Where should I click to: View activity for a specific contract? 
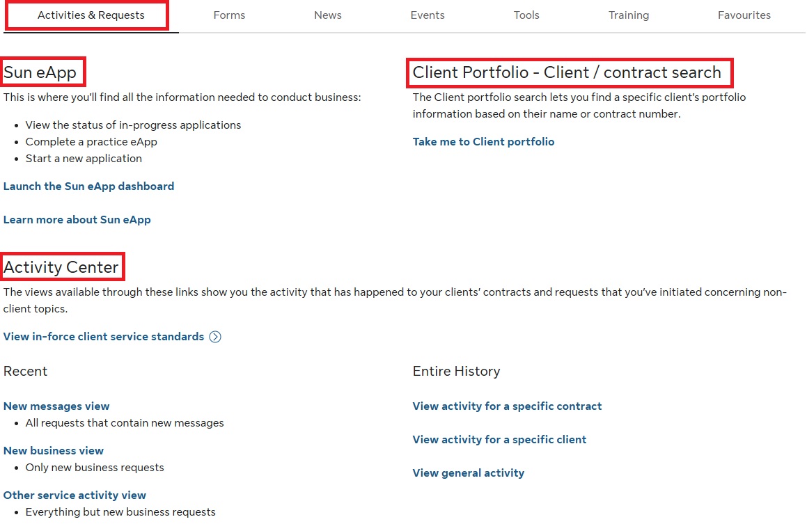(x=508, y=406)
